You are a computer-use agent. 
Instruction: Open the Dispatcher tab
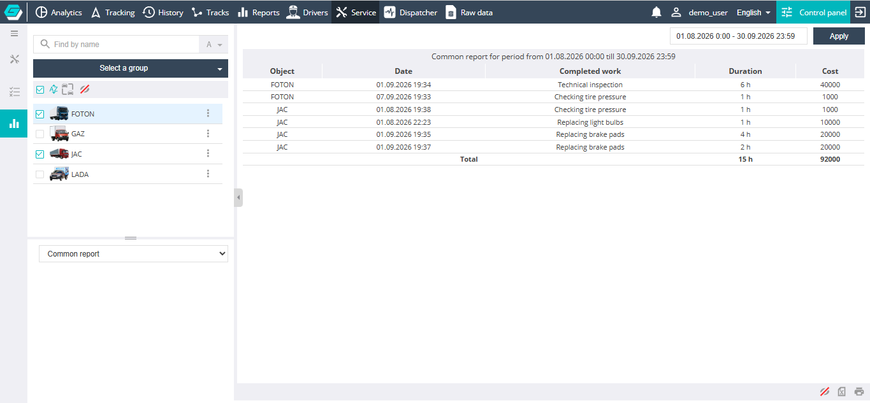pos(411,12)
